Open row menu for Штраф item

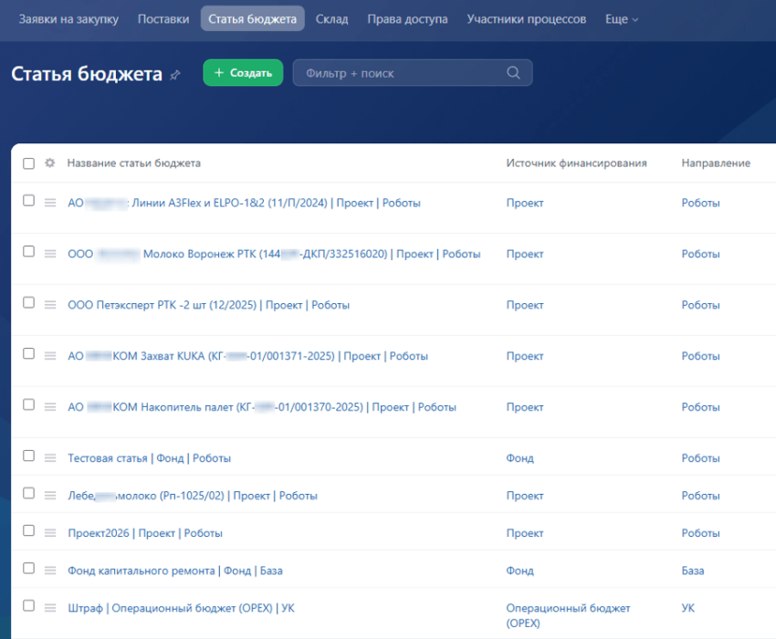pyautogui.click(x=50, y=608)
